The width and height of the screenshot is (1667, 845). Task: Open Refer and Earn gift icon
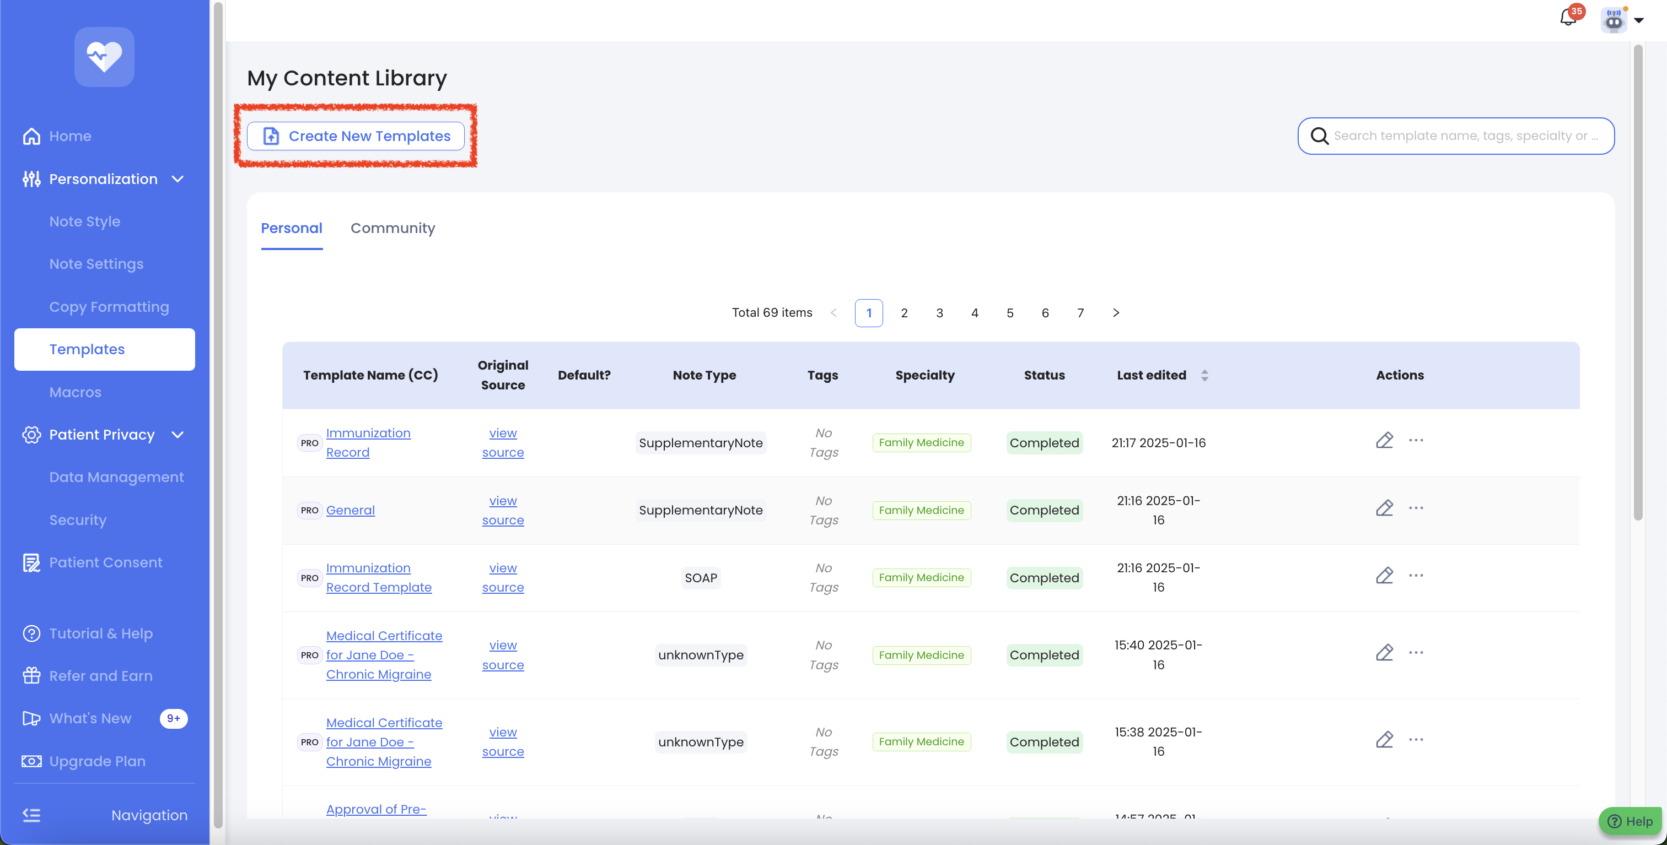[x=31, y=675]
